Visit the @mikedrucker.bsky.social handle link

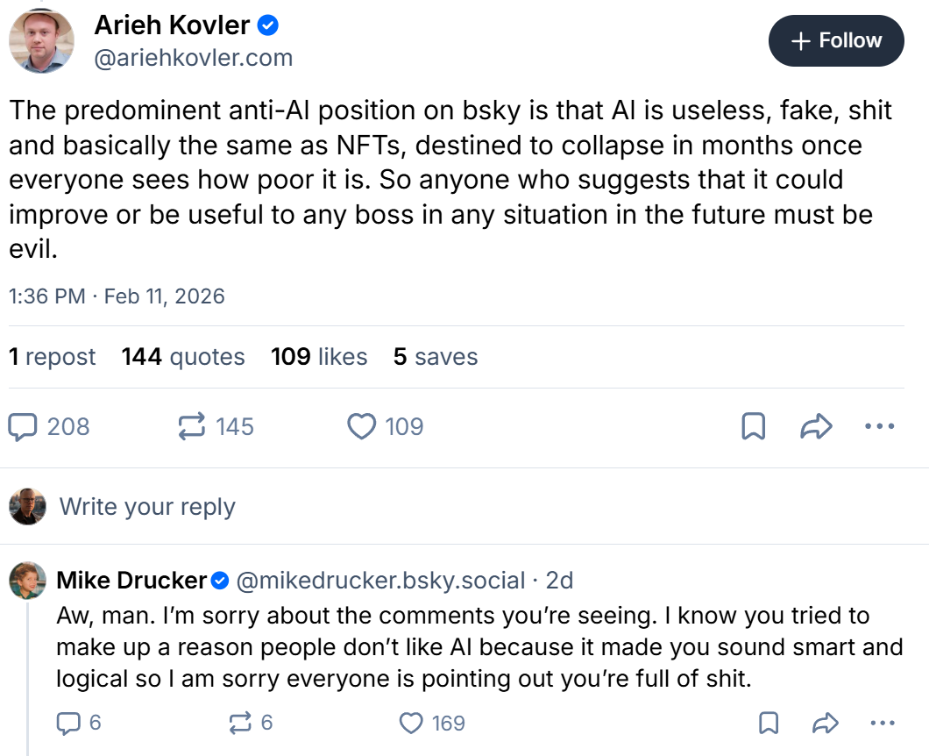pyautogui.click(x=381, y=580)
